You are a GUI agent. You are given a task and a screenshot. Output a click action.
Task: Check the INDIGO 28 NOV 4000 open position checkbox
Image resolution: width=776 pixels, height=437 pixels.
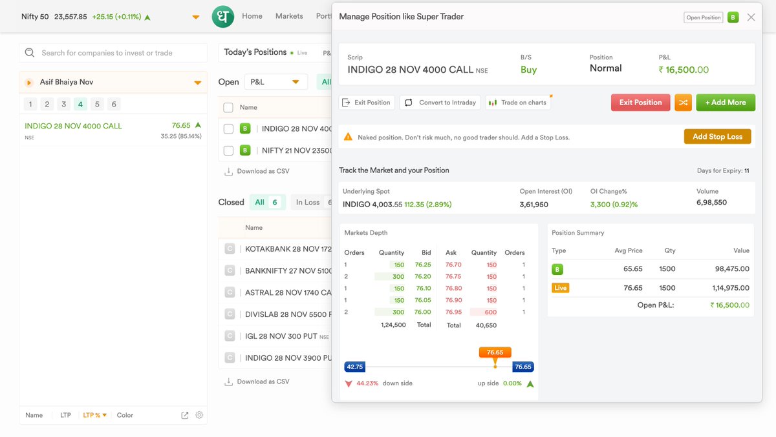[228, 129]
